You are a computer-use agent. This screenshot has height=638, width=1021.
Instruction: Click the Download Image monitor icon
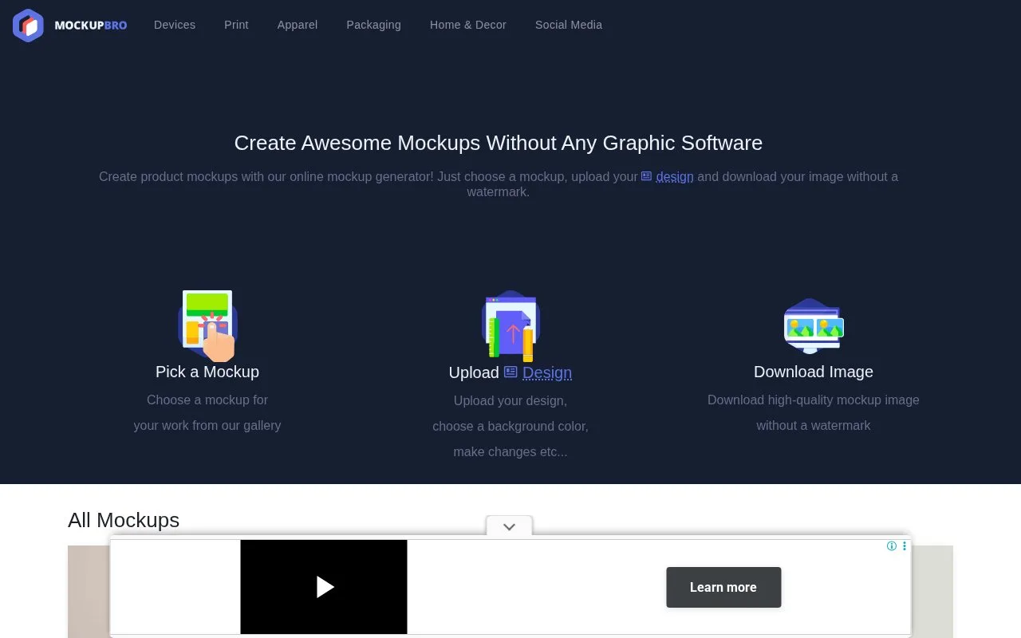click(x=814, y=326)
